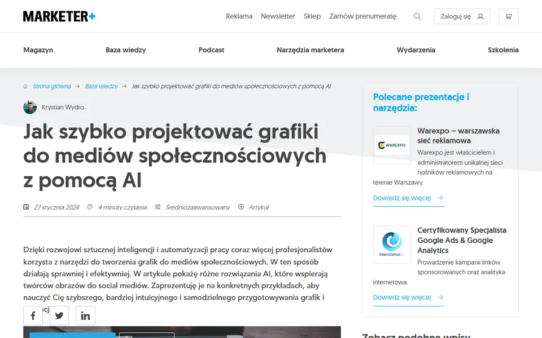Click the Marketer+ logo
Viewport: 542px width, 338px height.
point(59,16)
